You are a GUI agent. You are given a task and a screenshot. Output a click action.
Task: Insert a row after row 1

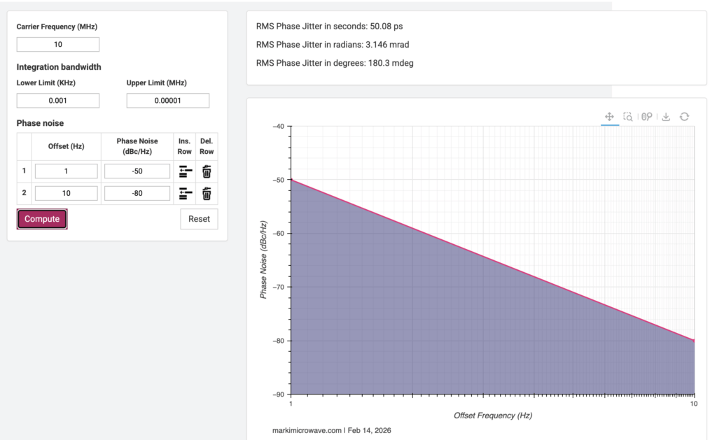(x=186, y=171)
